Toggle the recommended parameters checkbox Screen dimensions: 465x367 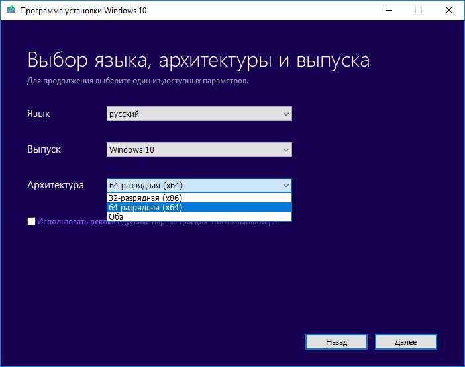[x=32, y=222]
